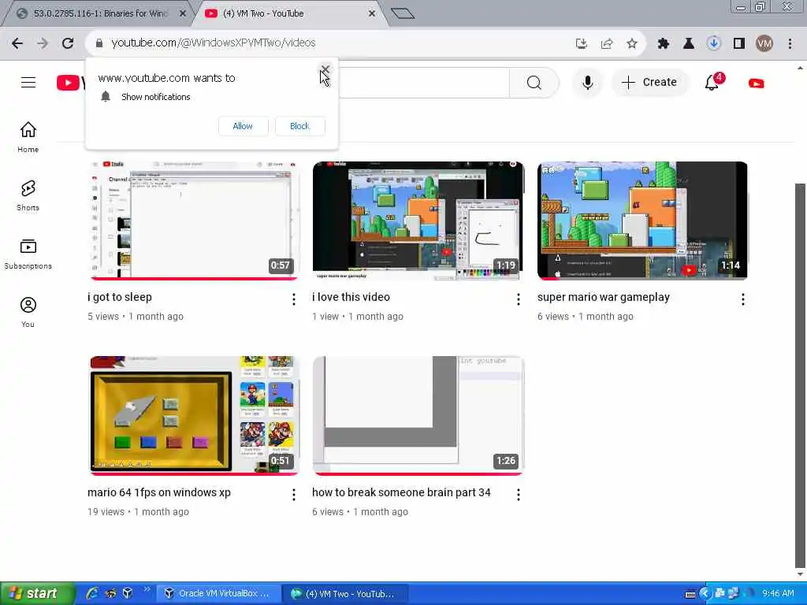Allow YouTube notifications
The image size is (807, 605).
coord(243,126)
